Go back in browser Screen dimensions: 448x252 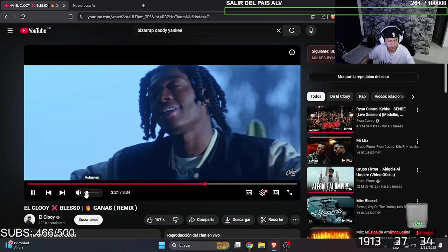6,17
